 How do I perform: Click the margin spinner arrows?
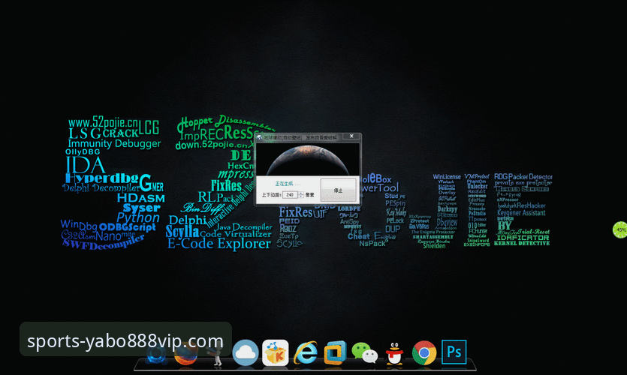(x=302, y=195)
